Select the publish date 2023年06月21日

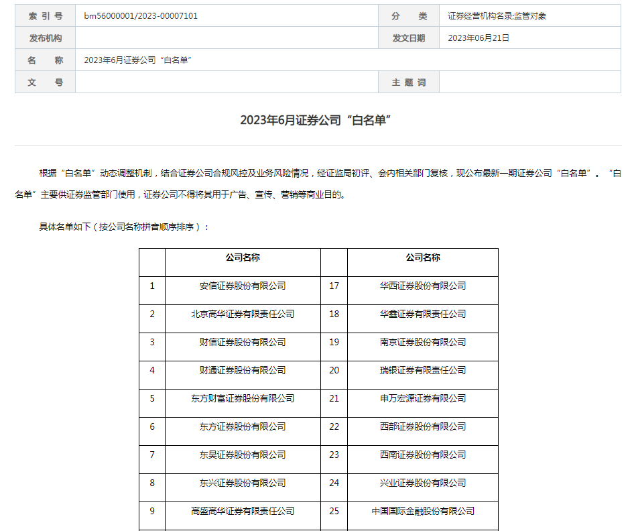(479, 38)
